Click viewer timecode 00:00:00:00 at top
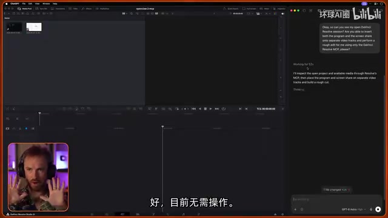Image resolution: width=388 pixels, height=218 pixels. [238, 13]
